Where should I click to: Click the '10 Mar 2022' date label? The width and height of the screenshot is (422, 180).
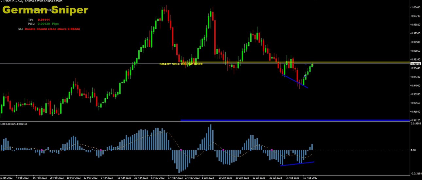click(73, 178)
